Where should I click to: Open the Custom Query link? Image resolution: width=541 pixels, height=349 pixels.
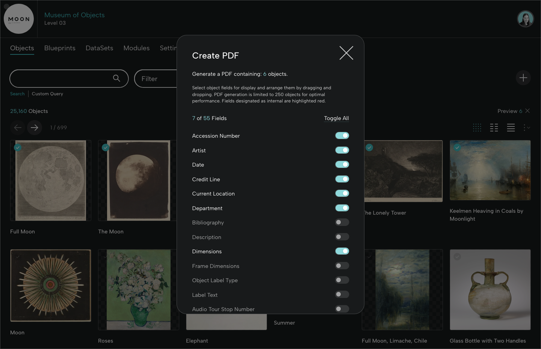pyautogui.click(x=47, y=94)
